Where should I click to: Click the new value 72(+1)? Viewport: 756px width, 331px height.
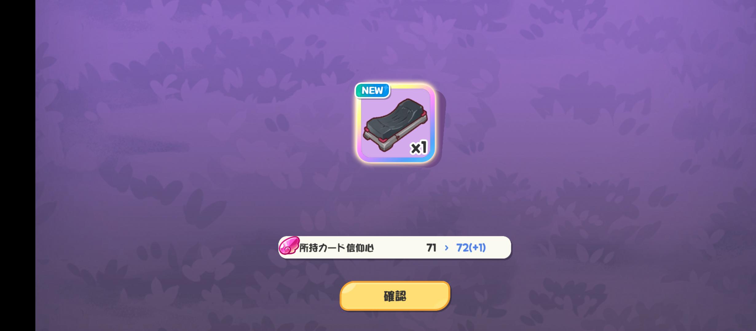pyautogui.click(x=471, y=248)
